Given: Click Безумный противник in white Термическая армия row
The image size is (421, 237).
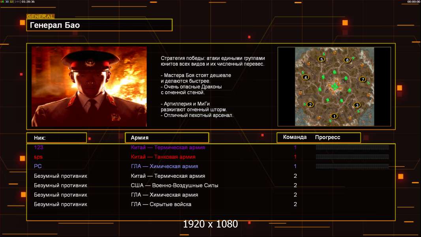Looking at the screenshot, I should 60,176.
